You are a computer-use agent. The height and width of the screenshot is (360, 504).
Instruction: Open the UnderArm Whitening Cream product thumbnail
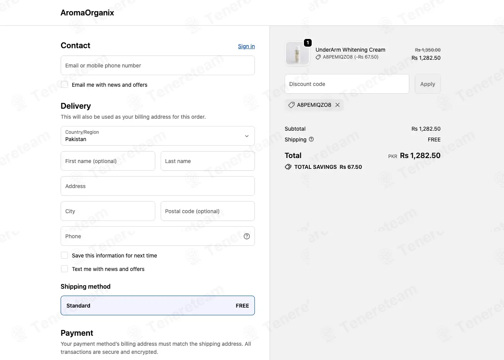297,53
